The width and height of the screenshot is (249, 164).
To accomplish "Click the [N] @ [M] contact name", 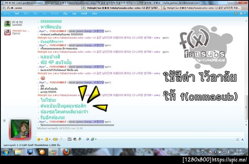I will (17, 22).
